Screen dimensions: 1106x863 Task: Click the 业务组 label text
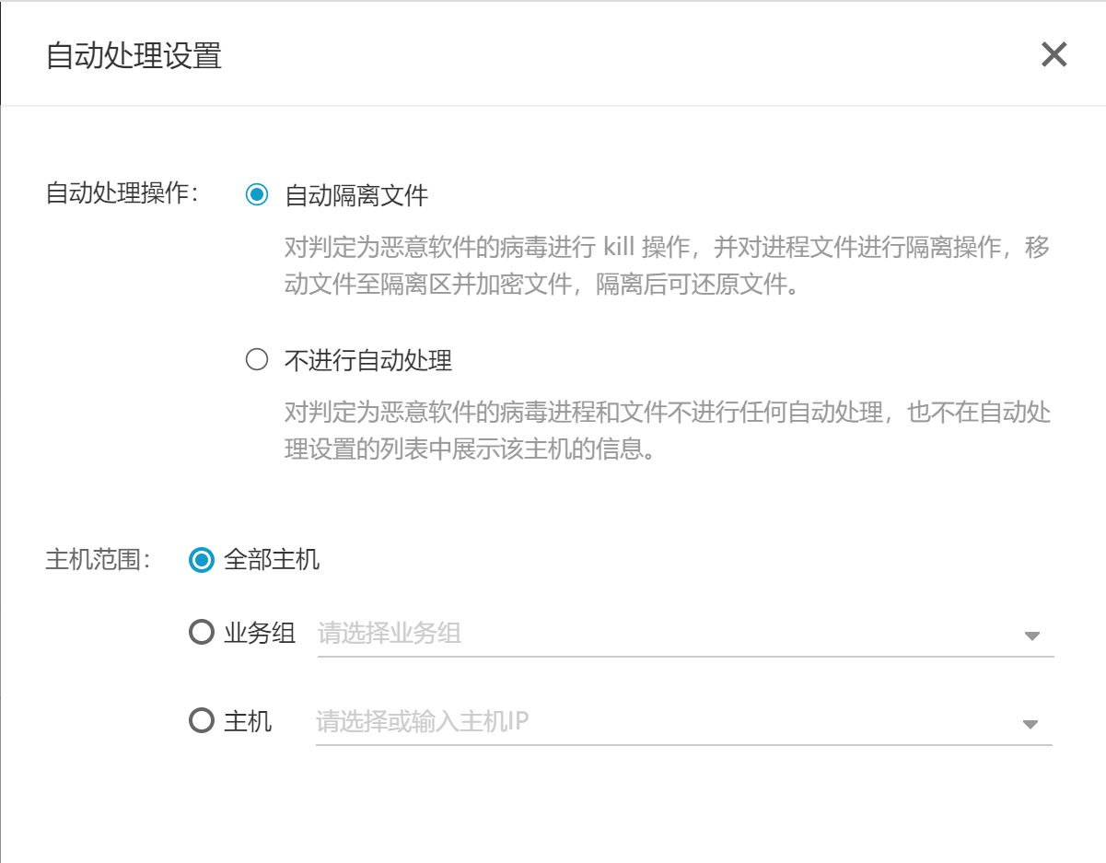click(x=259, y=634)
